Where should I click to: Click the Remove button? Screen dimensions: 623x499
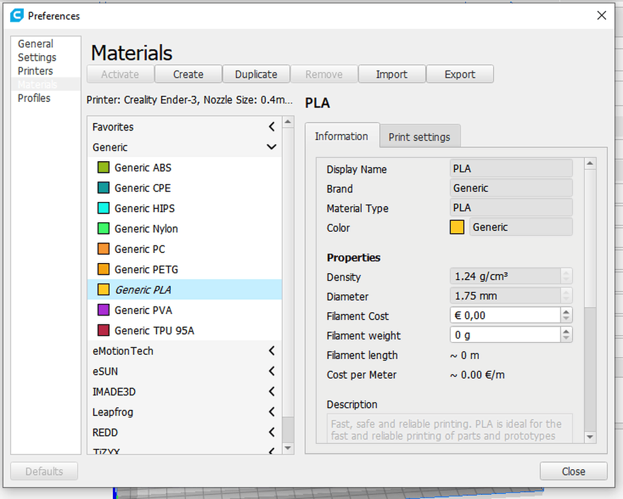(x=324, y=74)
